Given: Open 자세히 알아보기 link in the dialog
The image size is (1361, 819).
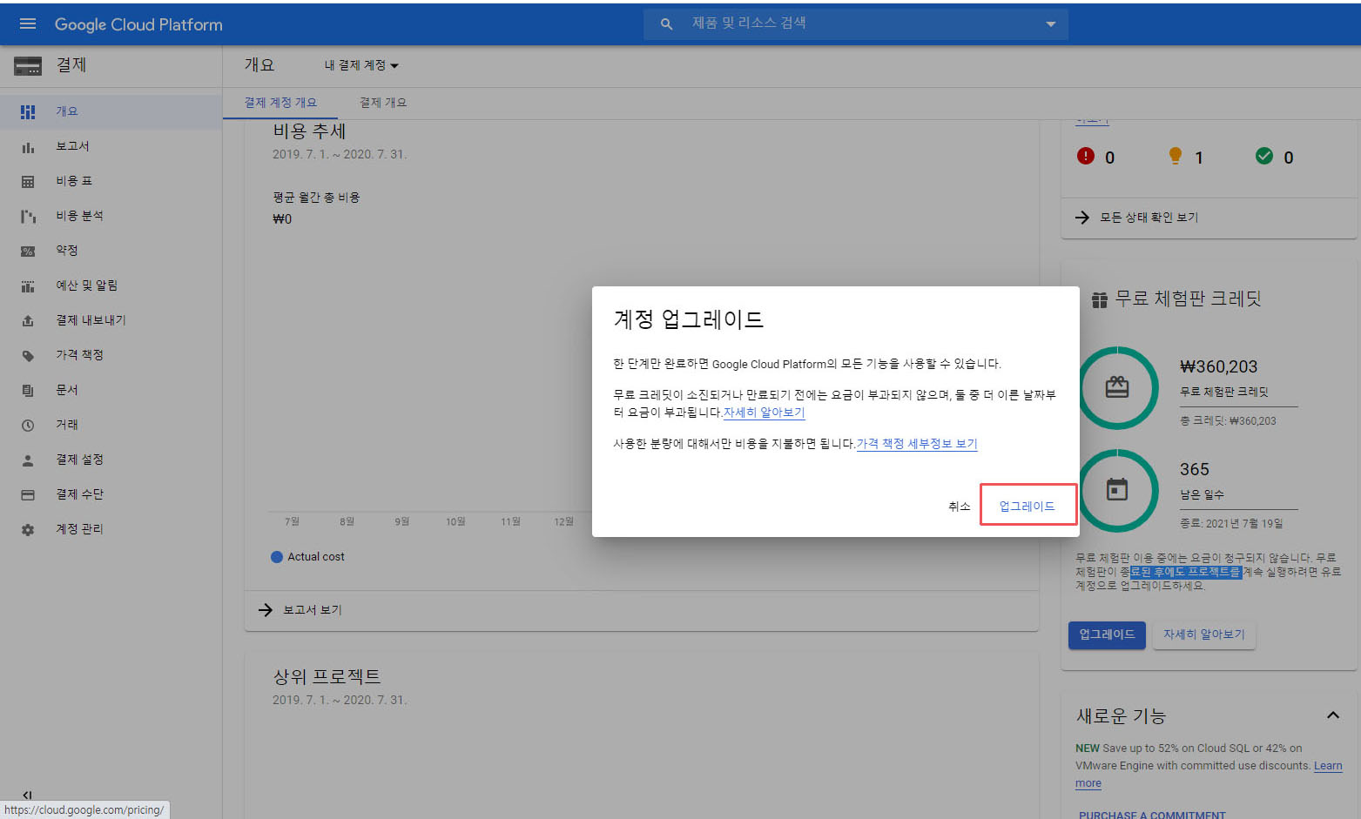Looking at the screenshot, I should [764, 413].
